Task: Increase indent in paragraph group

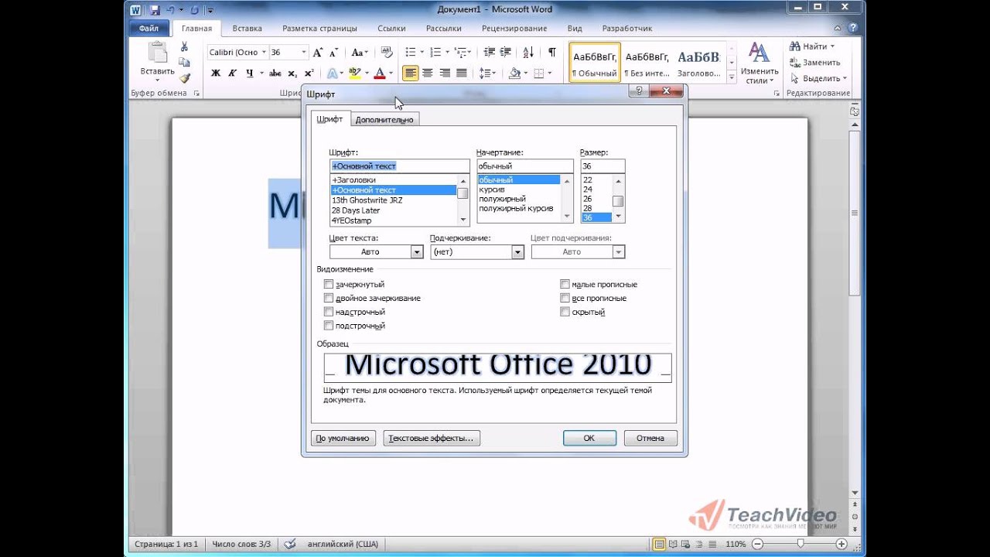Action: [x=506, y=53]
